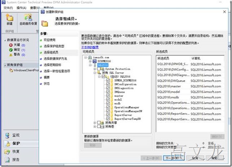Image resolution: width=232 pixels, height=167 pixels.
Task: Click DPMDB_SCDPM2016 database folder icon
Action: (112, 80)
